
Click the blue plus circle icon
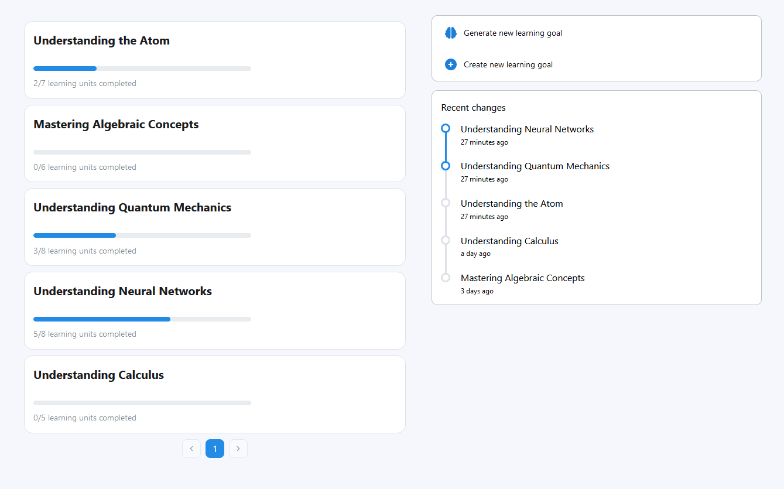pyautogui.click(x=450, y=64)
